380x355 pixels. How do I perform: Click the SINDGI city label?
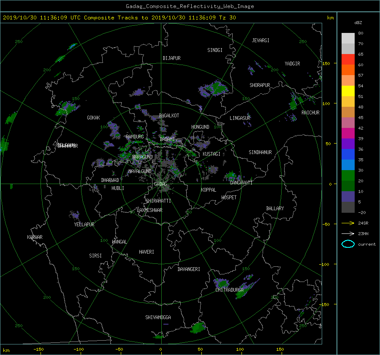(215, 50)
